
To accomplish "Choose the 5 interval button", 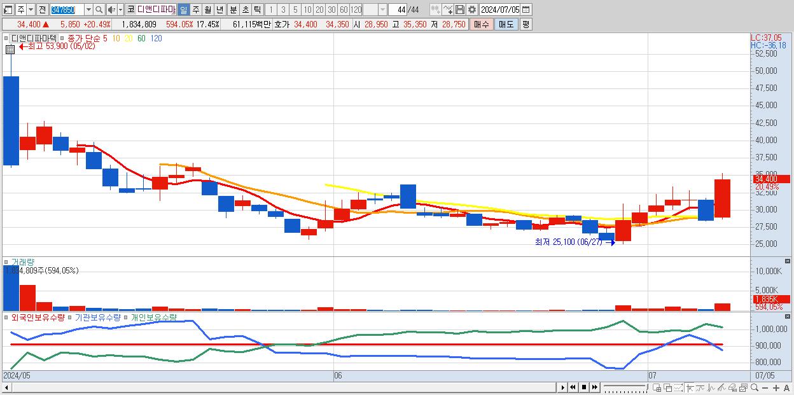I will point(295,10).
